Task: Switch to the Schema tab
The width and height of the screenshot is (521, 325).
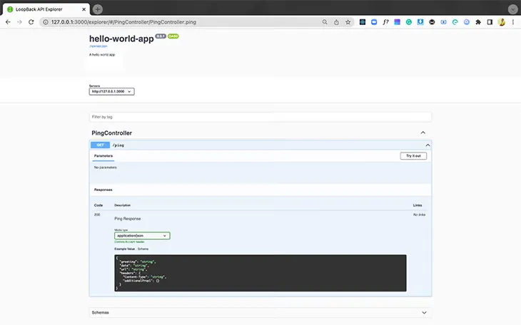Action: coord(143,249)
